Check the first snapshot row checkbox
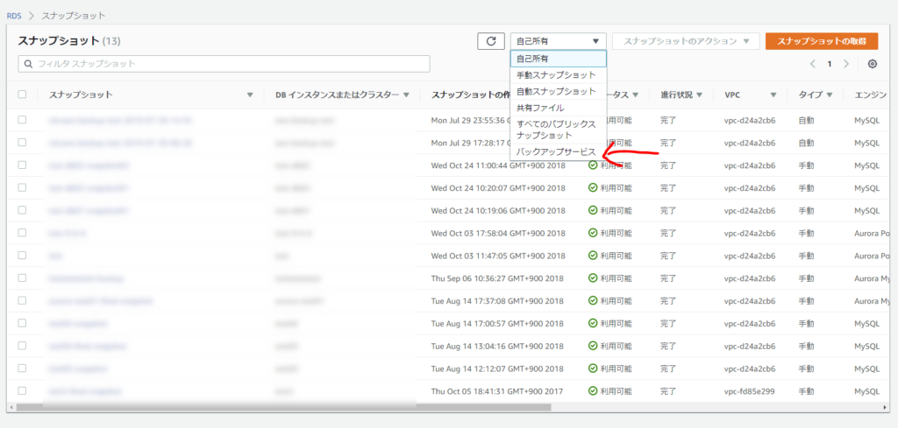This screenshot has width=898, height=428. click(23, 120)
